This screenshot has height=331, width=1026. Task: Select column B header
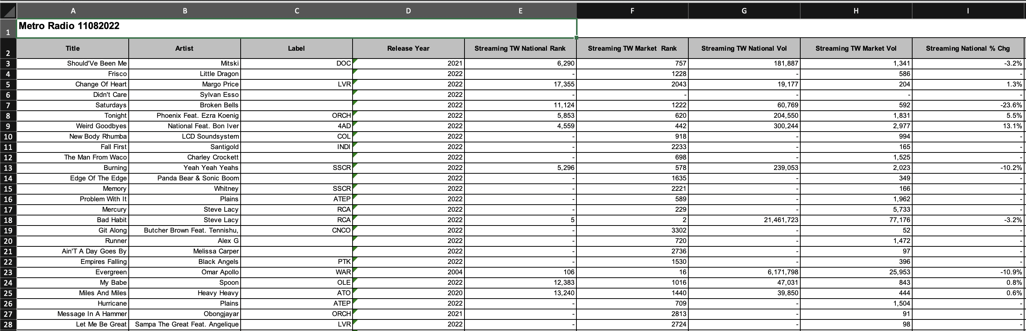185,11
